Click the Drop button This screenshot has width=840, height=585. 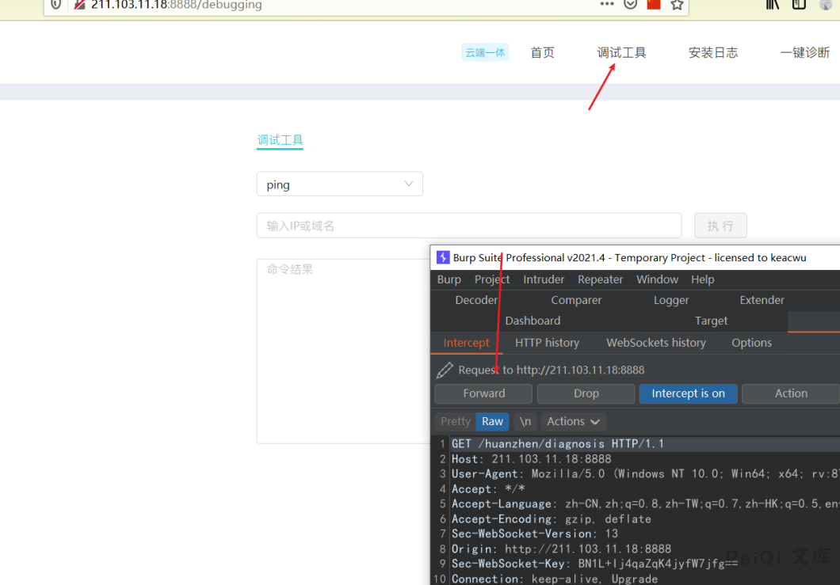(x=586, y=393)
